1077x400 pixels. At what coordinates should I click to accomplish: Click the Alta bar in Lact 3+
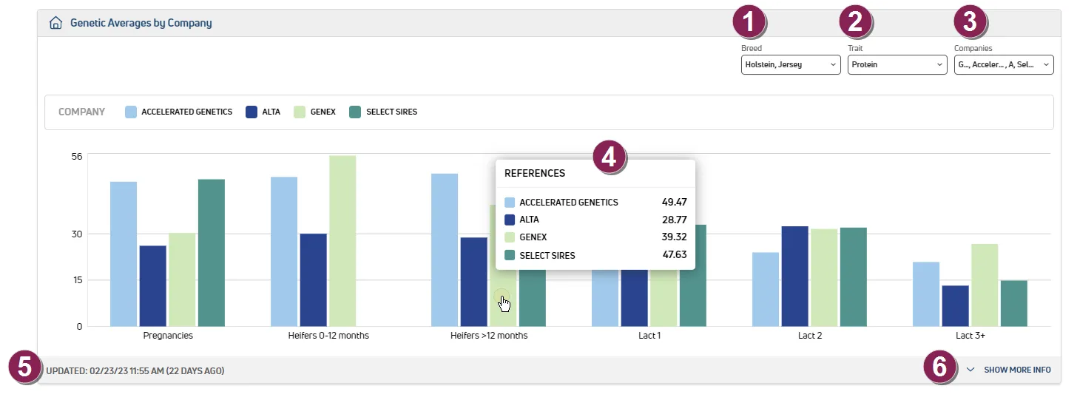coord(956,305)
